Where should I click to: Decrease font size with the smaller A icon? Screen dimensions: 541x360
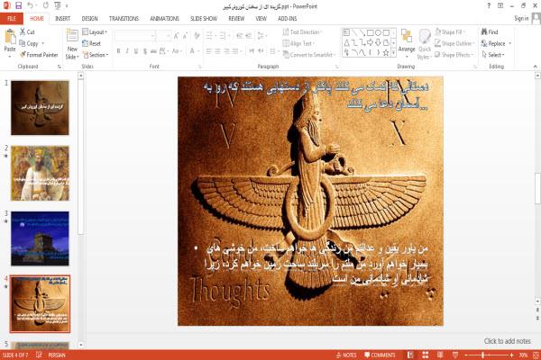pyautogui.click(x=185, y=35)
